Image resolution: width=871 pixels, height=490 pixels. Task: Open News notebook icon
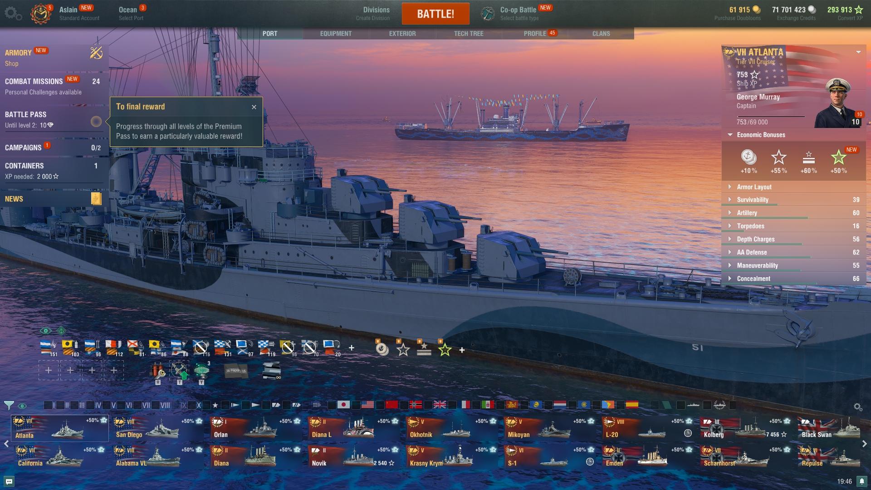(x=96, y=199)
